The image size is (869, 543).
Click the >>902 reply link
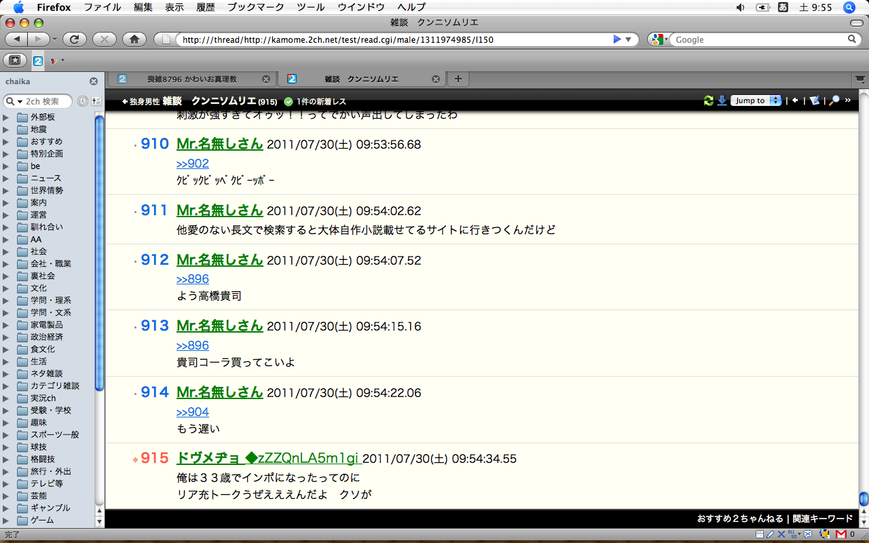(193, 164)
